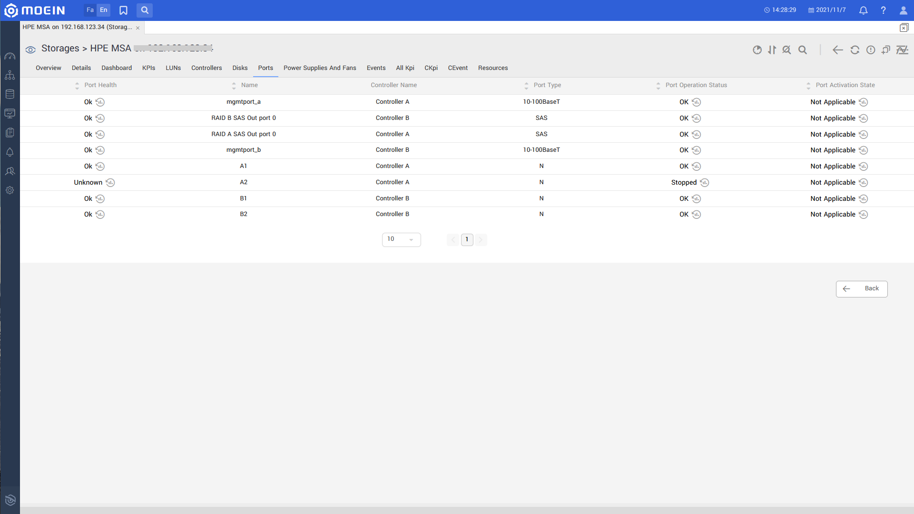The width and height of the screenshot is (914, 514).
Task: Switch to Power Supplies And Fans tab
Action: pyautogui.click(x=320, y=68)
